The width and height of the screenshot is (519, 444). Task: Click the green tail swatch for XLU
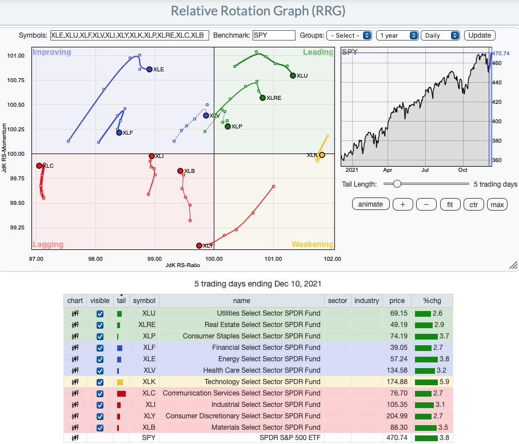tap(119, 313)
